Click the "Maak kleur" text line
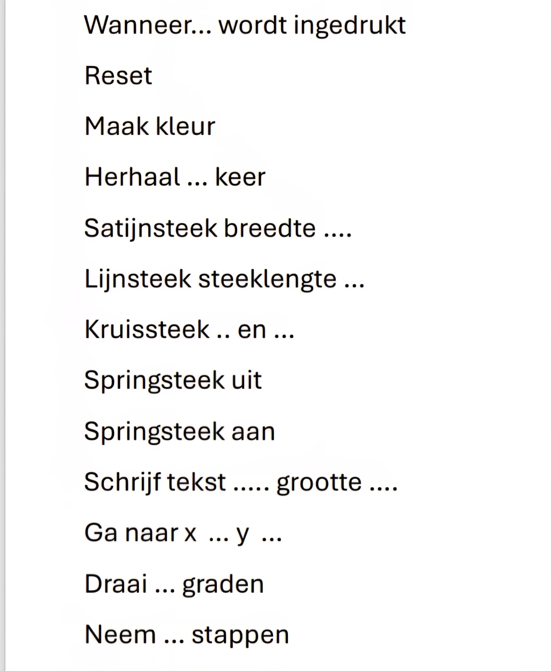This screenshot has height=671, width=551. pyautogui.click(x=150, y=126)
